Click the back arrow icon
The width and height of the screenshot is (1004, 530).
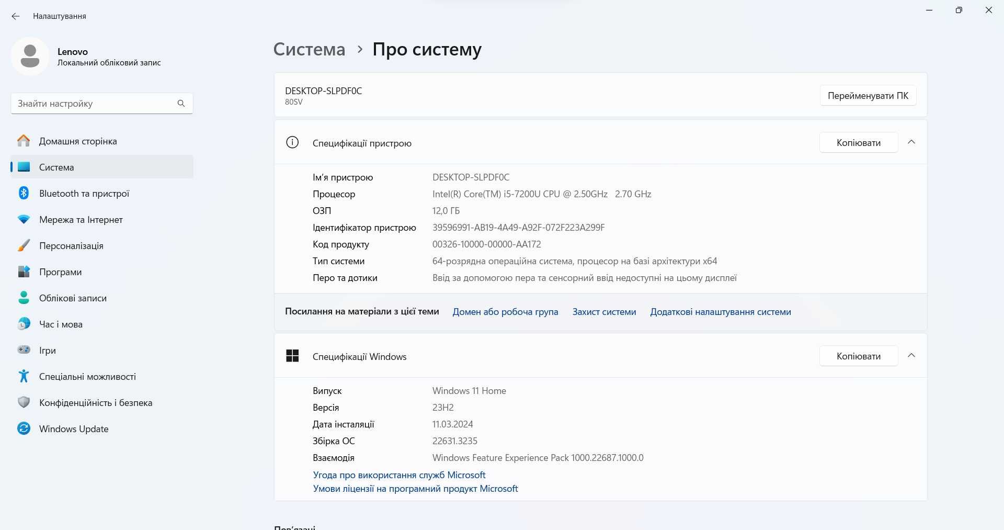(x=16, y=16)
